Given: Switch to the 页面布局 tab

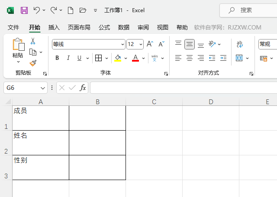Looking at the screenshot, I should pyautogui.click(x=79, y=27).
